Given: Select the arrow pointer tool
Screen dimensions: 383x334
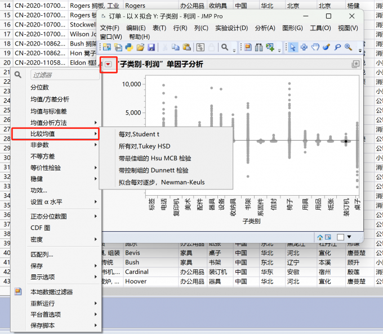Looking at the screenshot, I should (293, 47).
